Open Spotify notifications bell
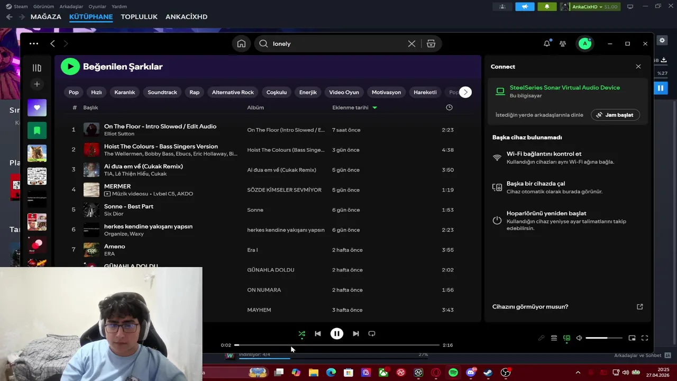The image size is (677, 381). coord(547,44)
